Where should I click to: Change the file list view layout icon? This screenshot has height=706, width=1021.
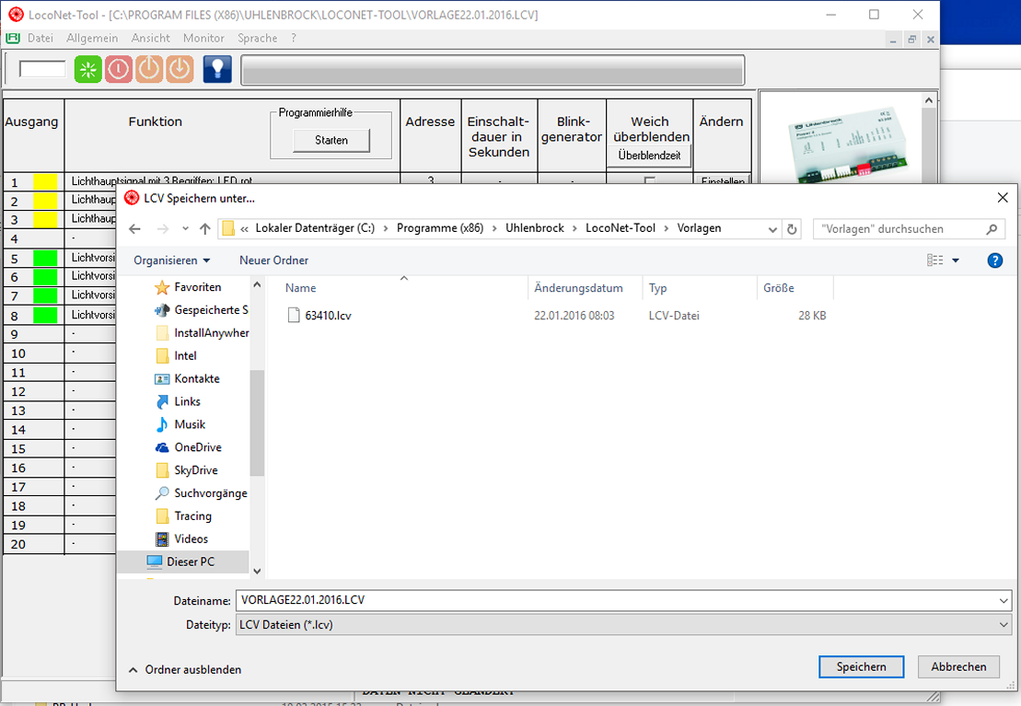click(935, 260)
